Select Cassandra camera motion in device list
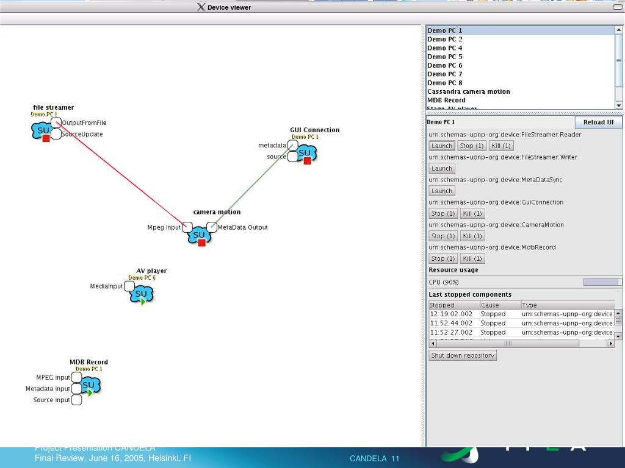The image size is (625, 468). [x=521, y=92]
